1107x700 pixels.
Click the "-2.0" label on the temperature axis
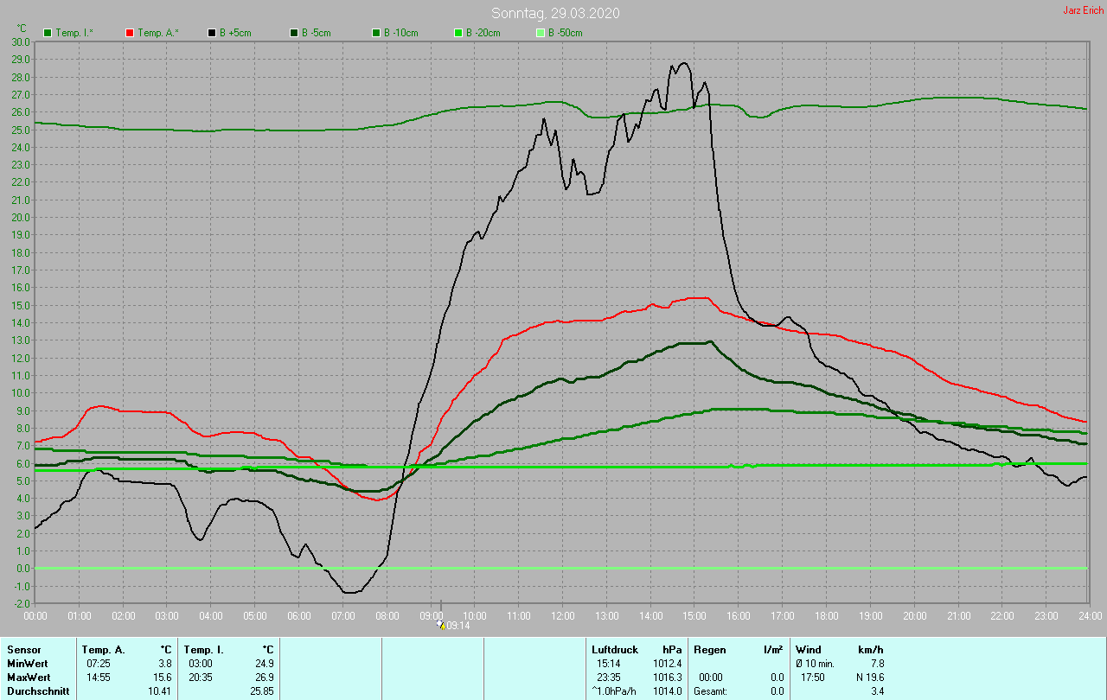21,603
